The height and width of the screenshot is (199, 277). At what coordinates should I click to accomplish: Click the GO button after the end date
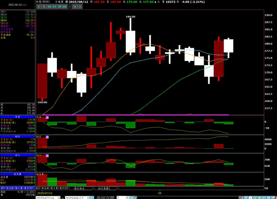92,198
